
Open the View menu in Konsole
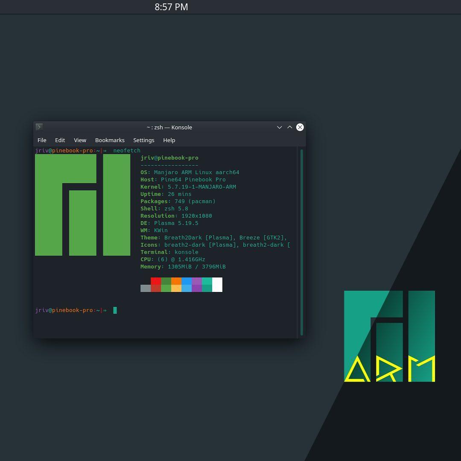point(80,140)
